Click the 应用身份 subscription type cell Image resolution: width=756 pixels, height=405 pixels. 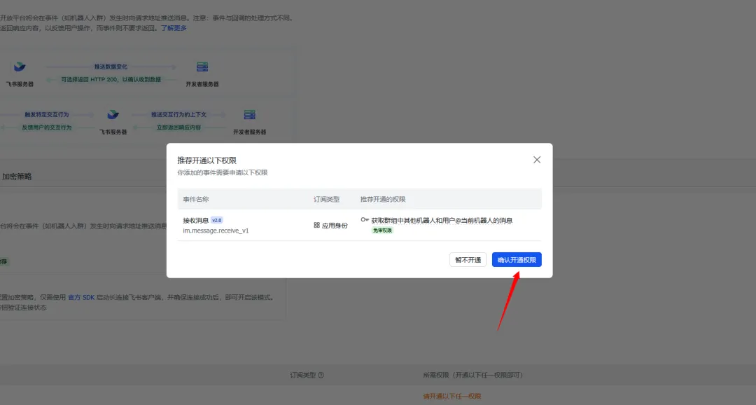330,226
